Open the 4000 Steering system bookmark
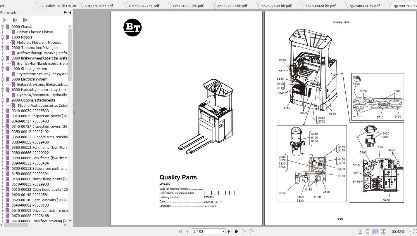The height and width of the screenshot is (236, 417). [29, 69]
